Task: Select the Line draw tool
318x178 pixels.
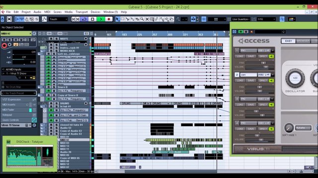Action: click(161, 19)
